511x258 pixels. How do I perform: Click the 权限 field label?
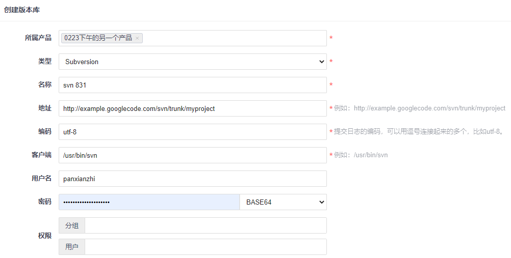point(45,236)
